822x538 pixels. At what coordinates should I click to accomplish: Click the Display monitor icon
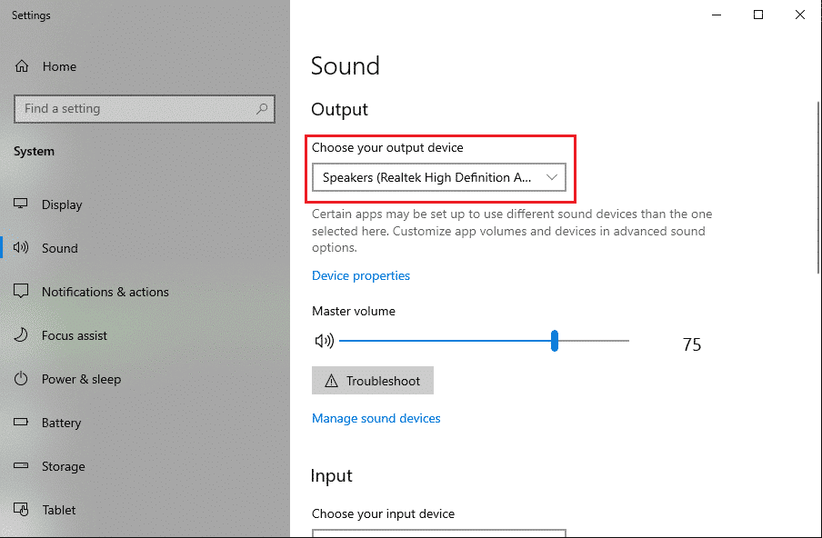click(23, 204)
